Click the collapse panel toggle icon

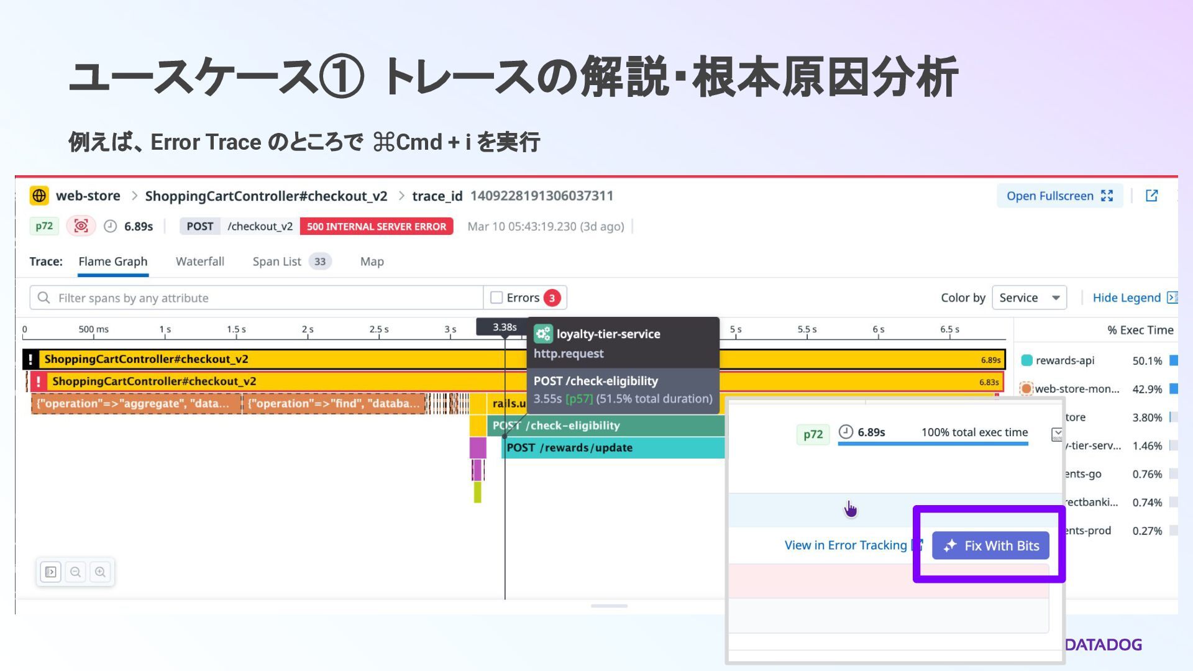51,572
